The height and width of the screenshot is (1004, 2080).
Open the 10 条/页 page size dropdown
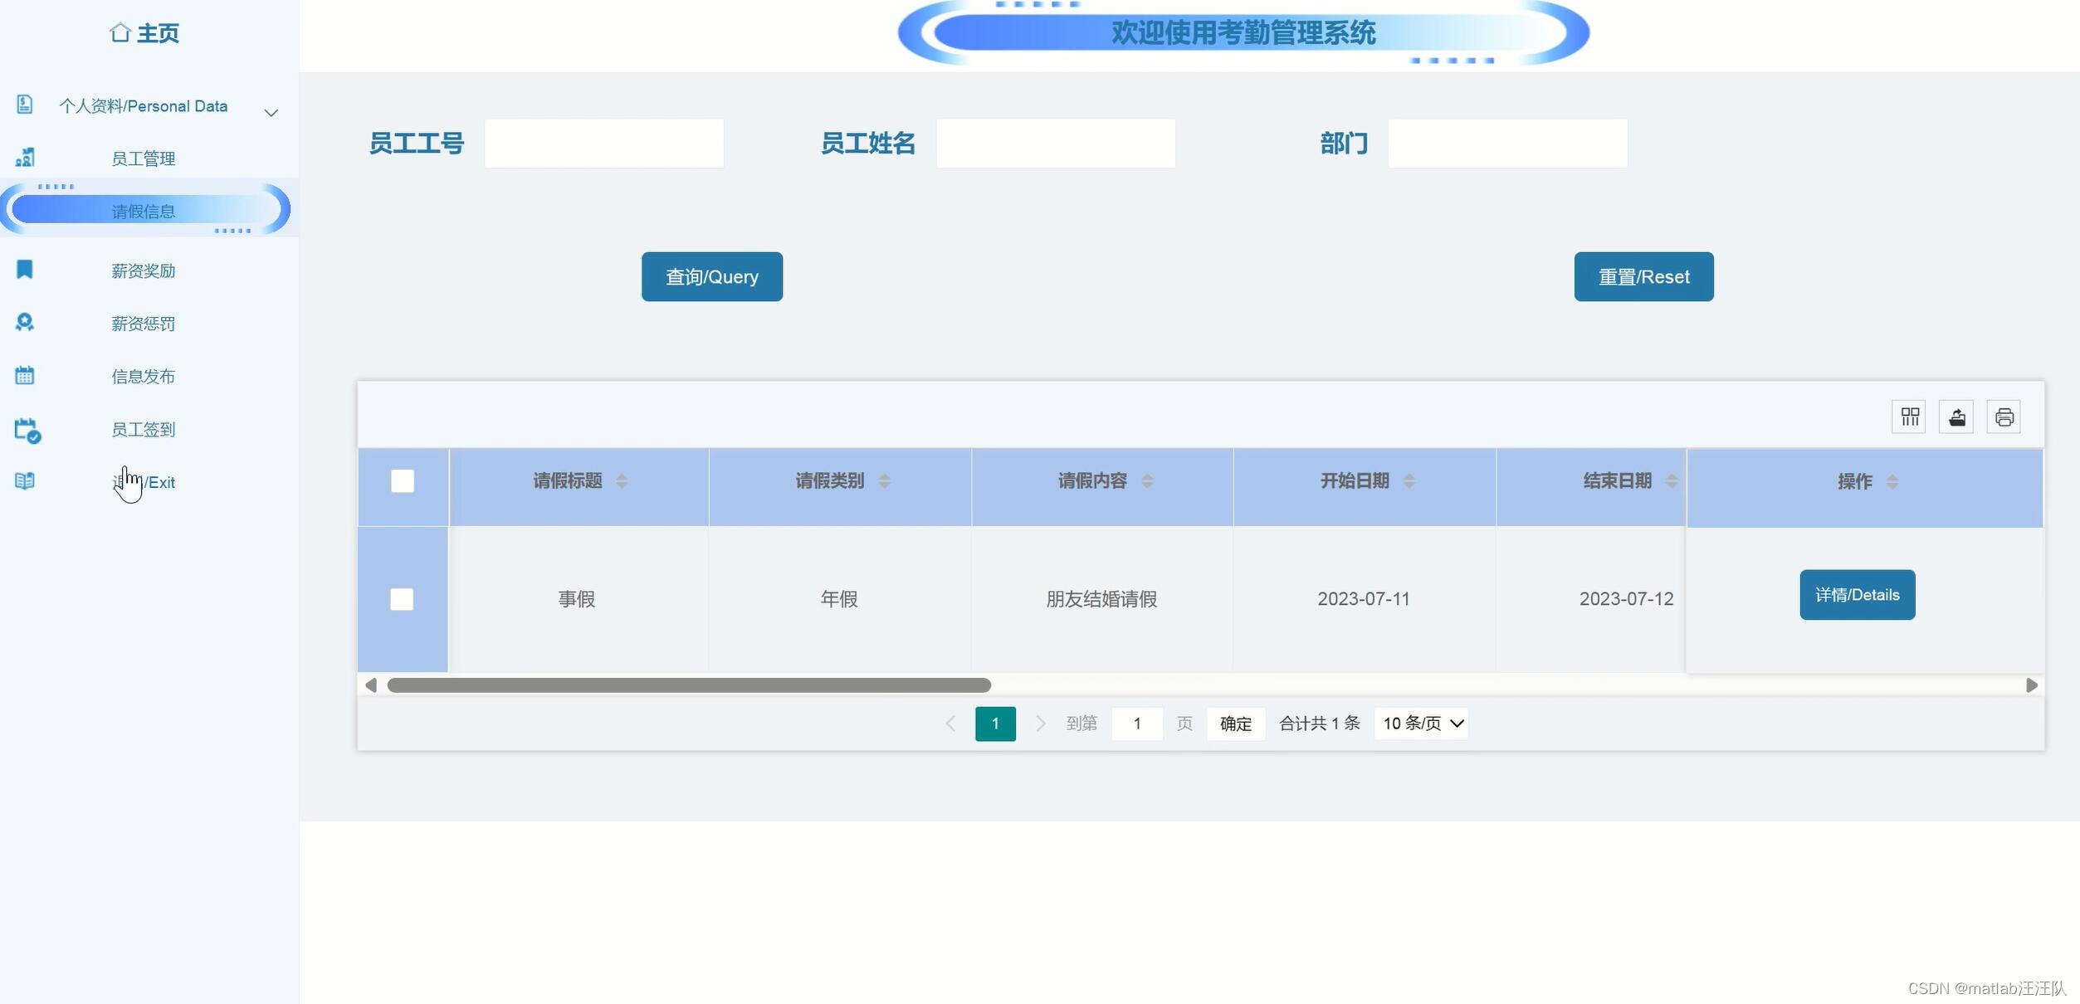point(1421,724)
